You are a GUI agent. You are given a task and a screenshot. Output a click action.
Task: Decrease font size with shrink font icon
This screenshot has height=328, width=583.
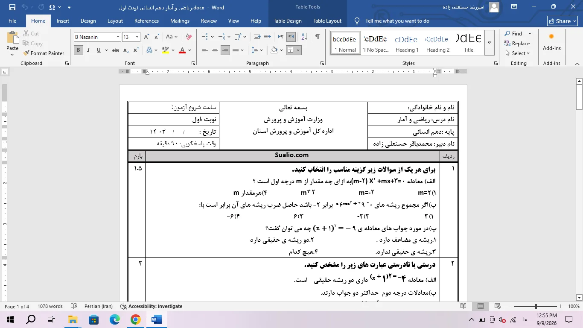coord(157,37)
